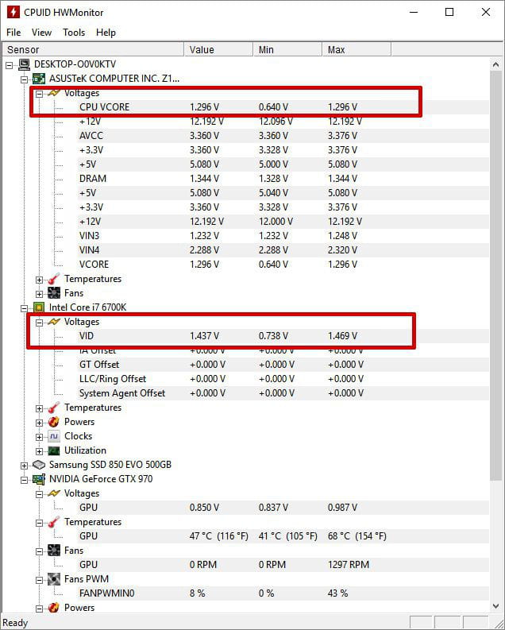Viewport: 505px width, 630px height.
Task: Click the ASUSTeK motherboard icon
Action: (x=39, y=79)
